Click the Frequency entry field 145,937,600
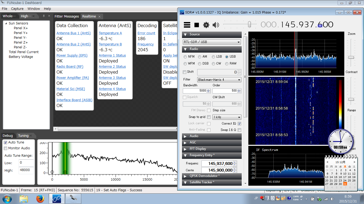 (x=217, y=164)
